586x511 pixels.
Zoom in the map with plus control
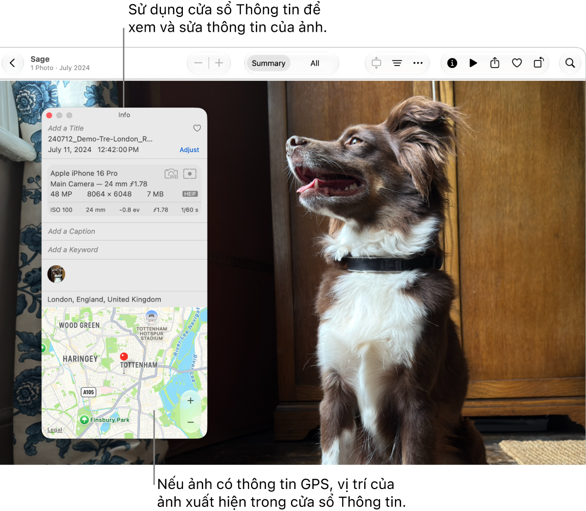click(x=191, y=401)
